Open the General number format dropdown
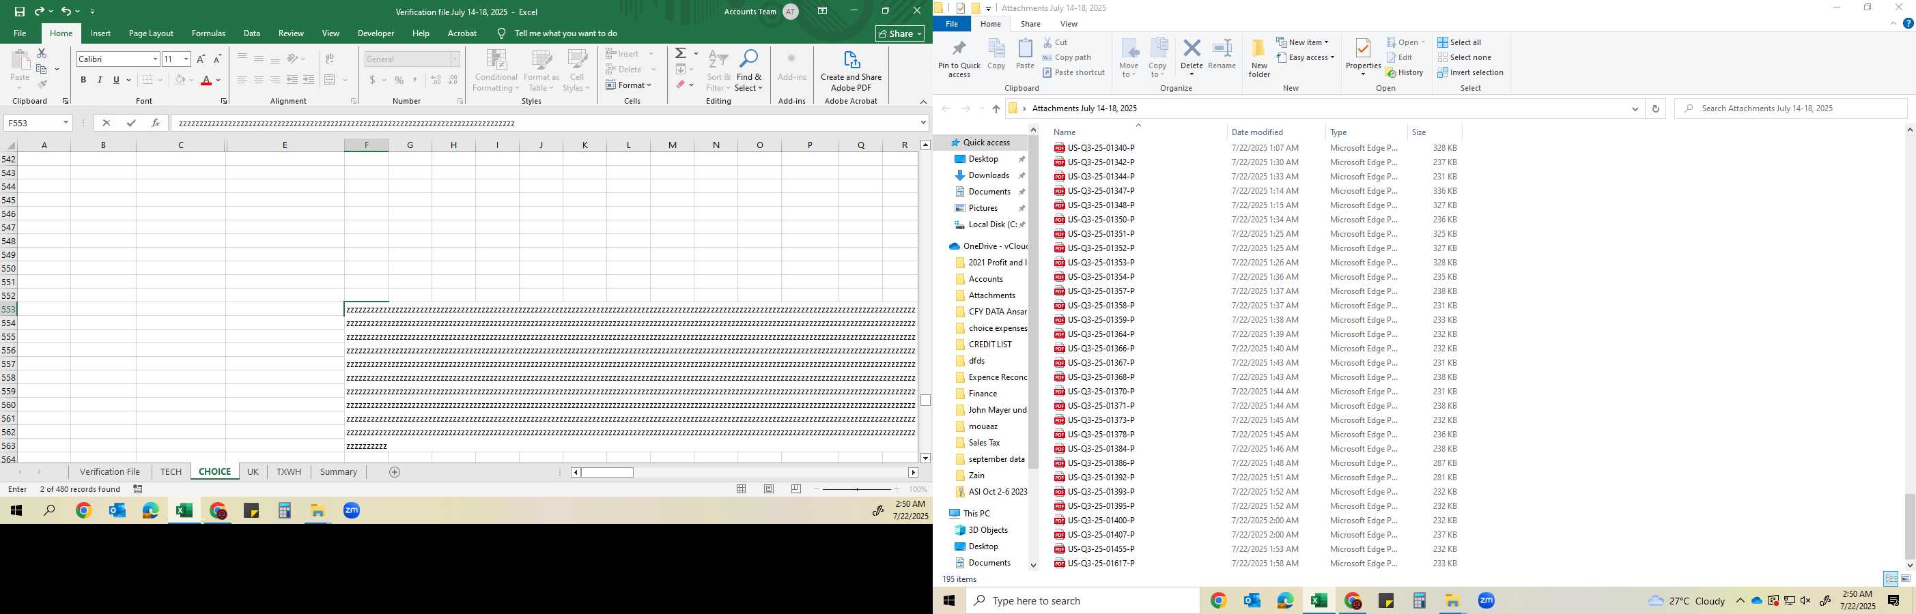1916x614 pixels. (x=455, y=59)
